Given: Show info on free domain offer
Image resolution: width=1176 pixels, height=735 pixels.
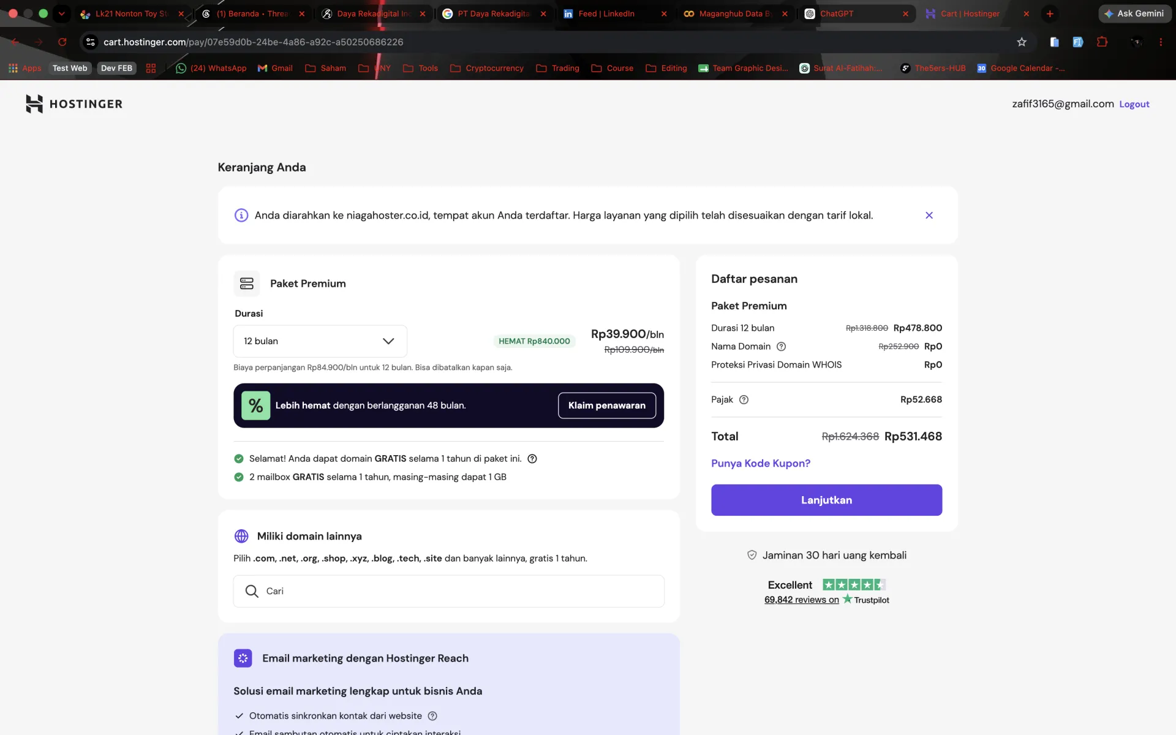Looking at the screenshot, I should [532, 459].
